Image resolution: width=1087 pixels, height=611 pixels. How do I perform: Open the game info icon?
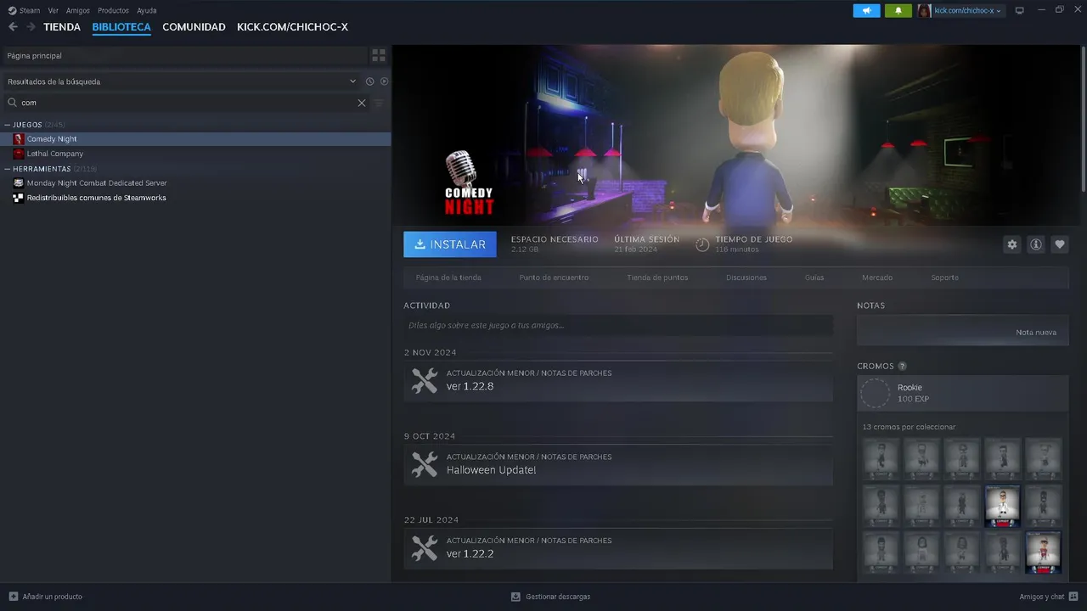pyautogui.click(x=1035, y=244)
